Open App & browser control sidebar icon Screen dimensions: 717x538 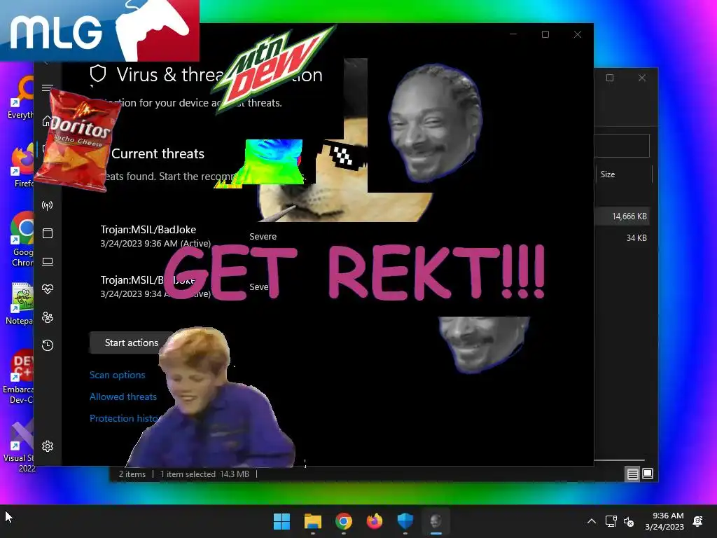pos(48,233)
